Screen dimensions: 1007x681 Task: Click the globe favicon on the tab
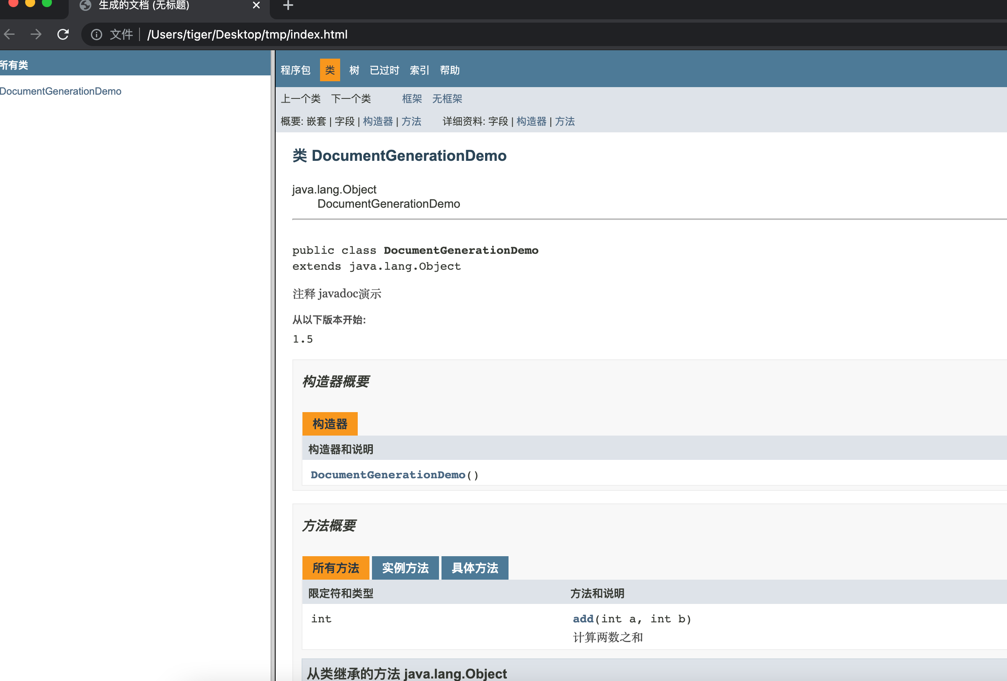pyautogui.click(x=85, y=5)
